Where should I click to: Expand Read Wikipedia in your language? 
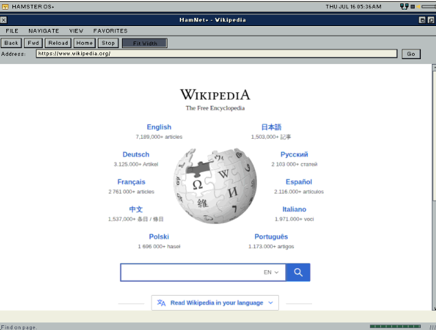point(215,302)
